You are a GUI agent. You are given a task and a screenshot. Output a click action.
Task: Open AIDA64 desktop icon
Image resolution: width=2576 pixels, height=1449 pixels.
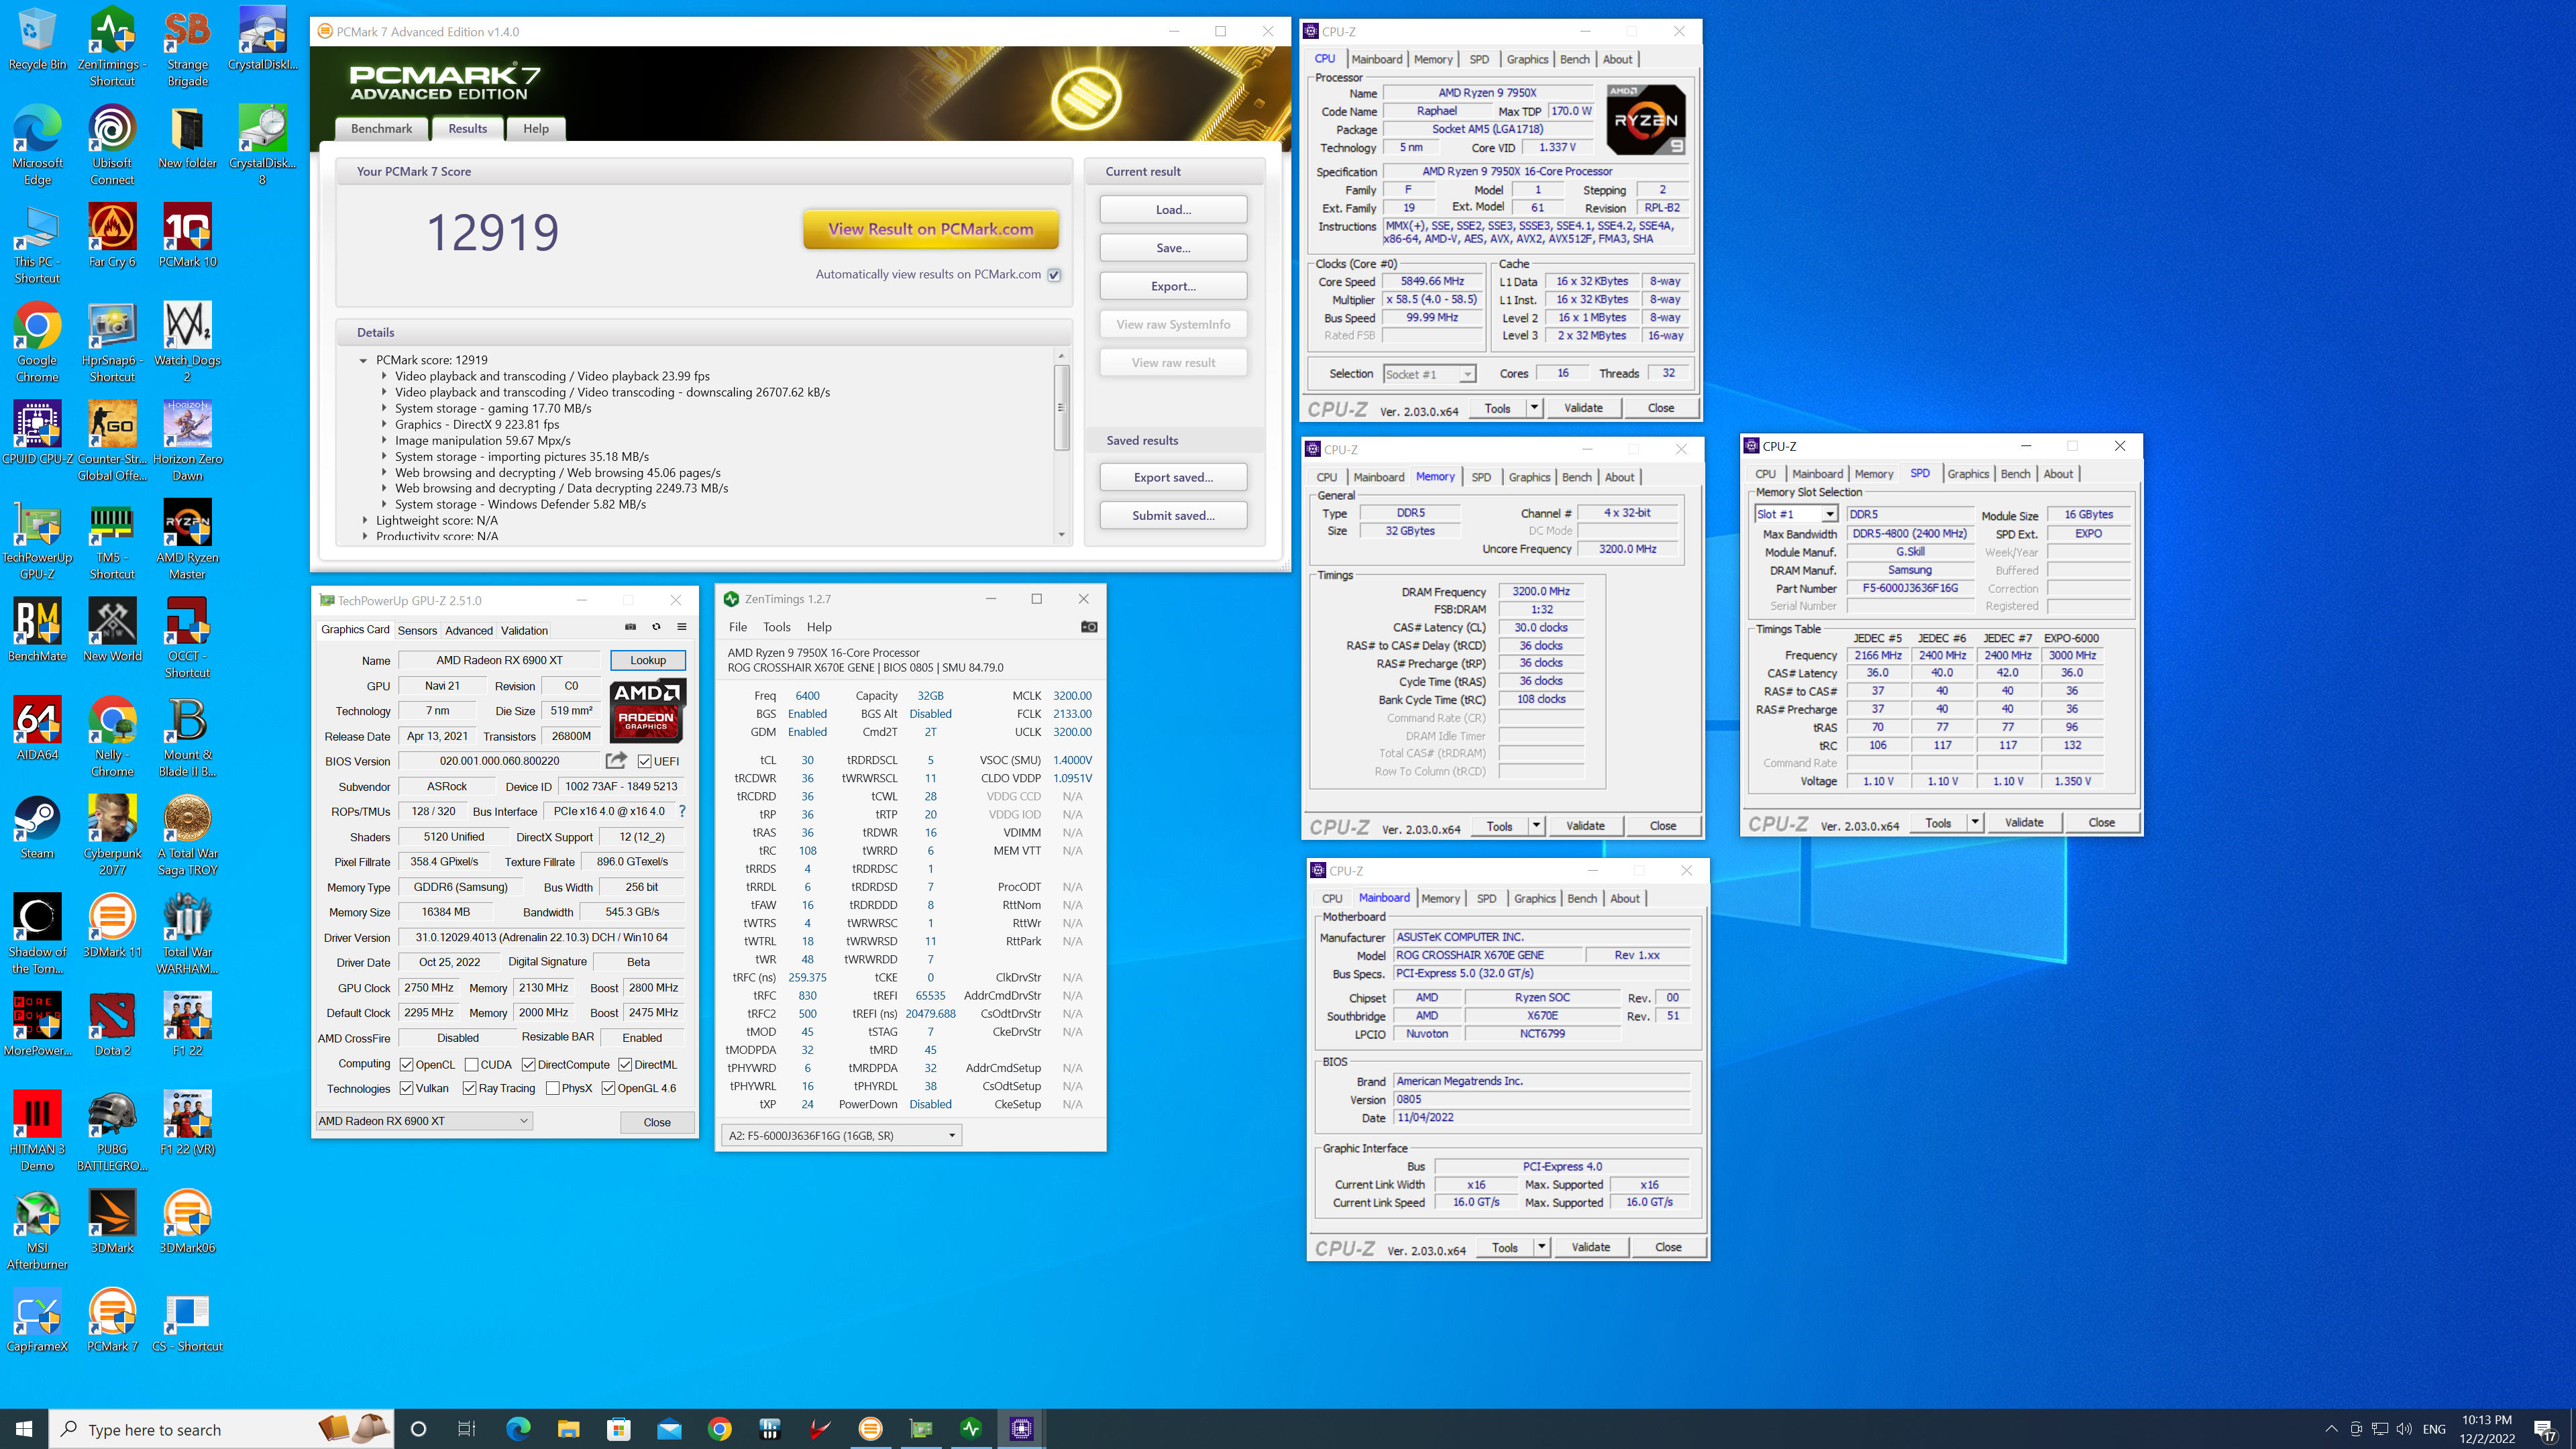37,729
